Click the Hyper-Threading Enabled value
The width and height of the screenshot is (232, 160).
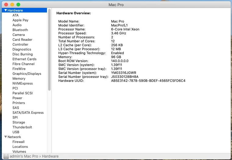click(117, 53)
